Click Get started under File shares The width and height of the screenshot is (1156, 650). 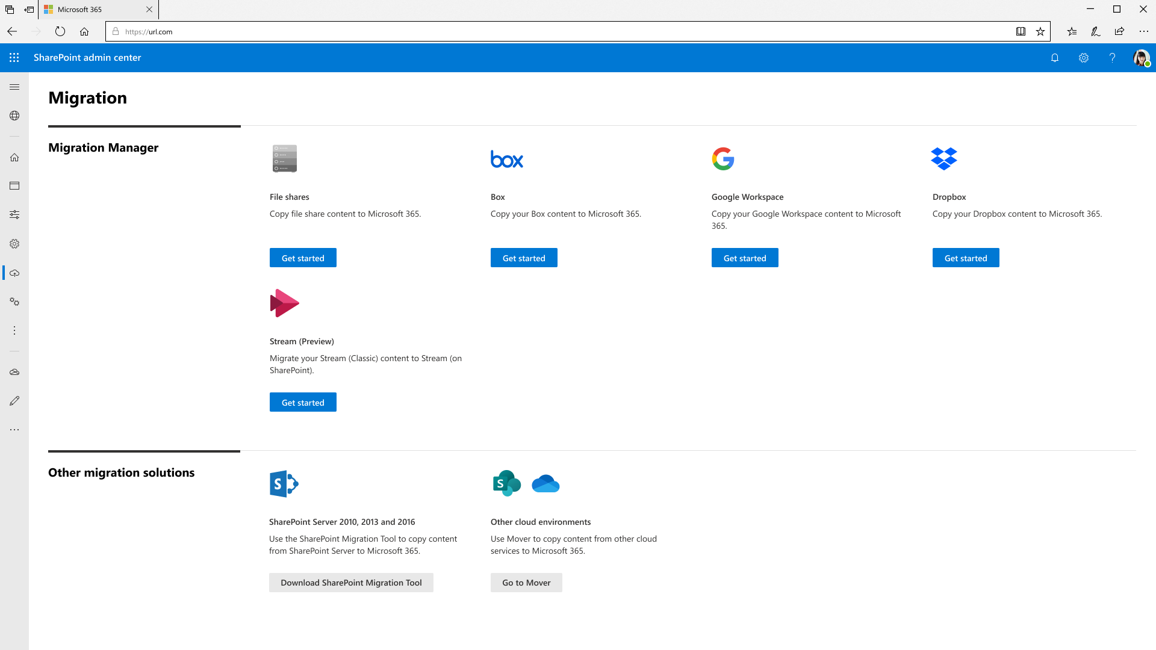303,258
